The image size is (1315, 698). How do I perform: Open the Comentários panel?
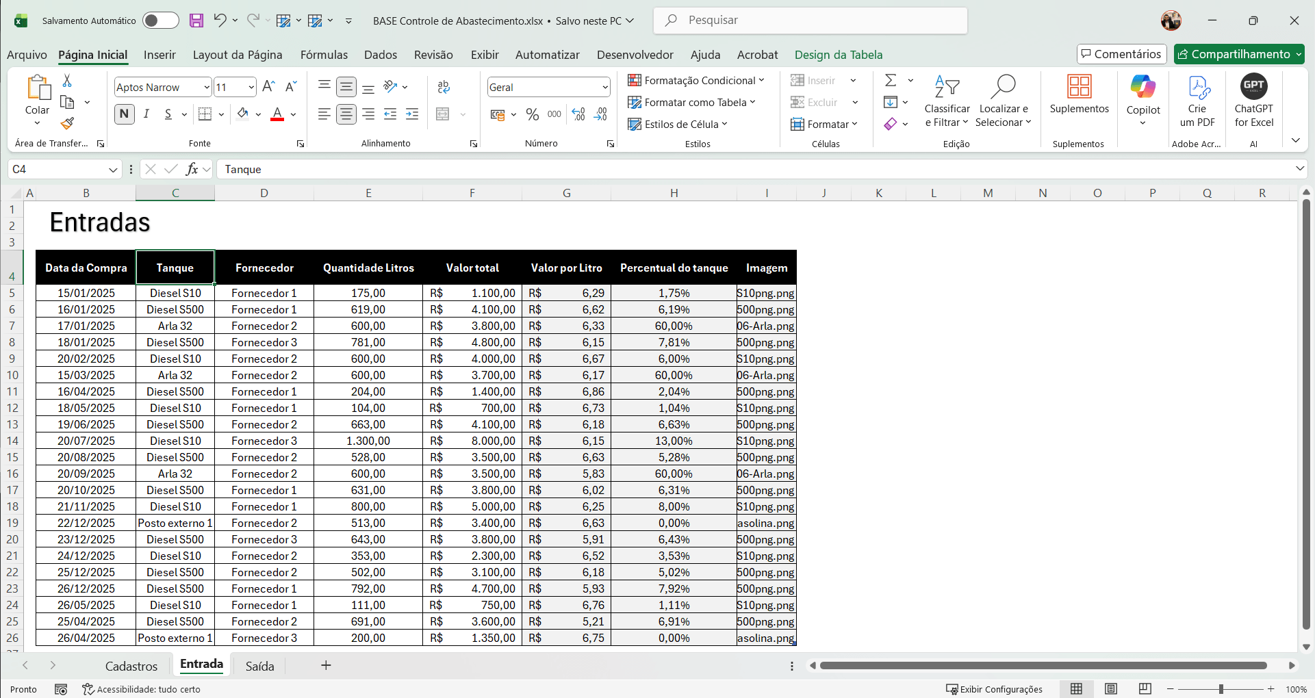[1121, 53]
